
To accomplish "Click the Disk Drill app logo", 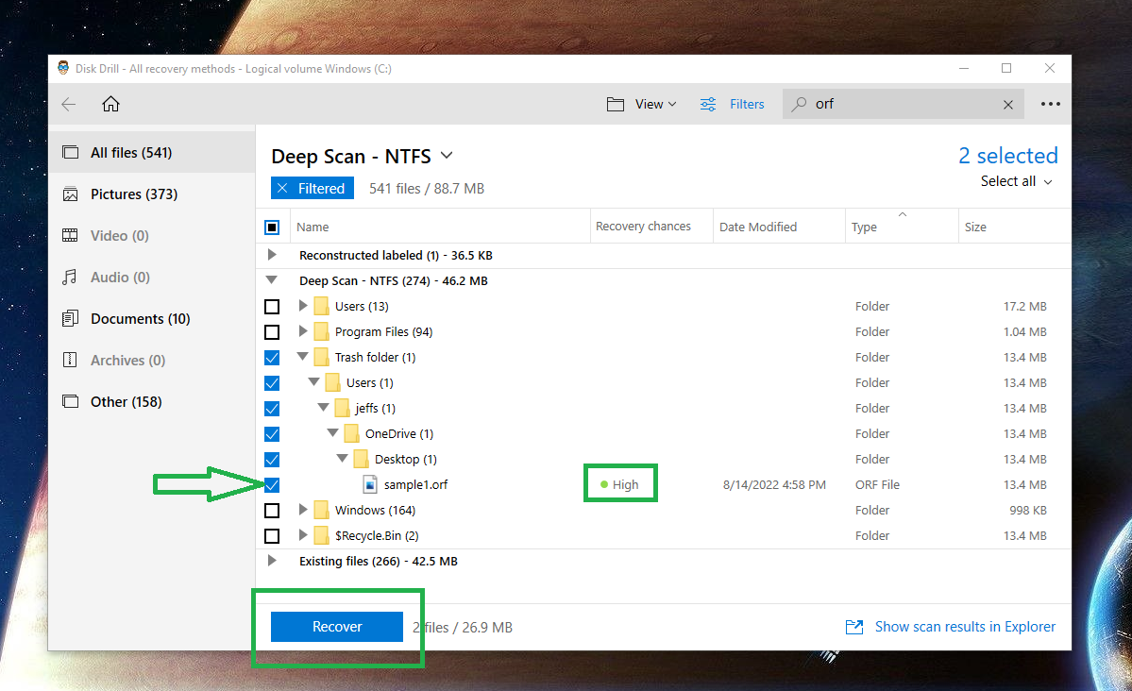I will coord(63,68).
